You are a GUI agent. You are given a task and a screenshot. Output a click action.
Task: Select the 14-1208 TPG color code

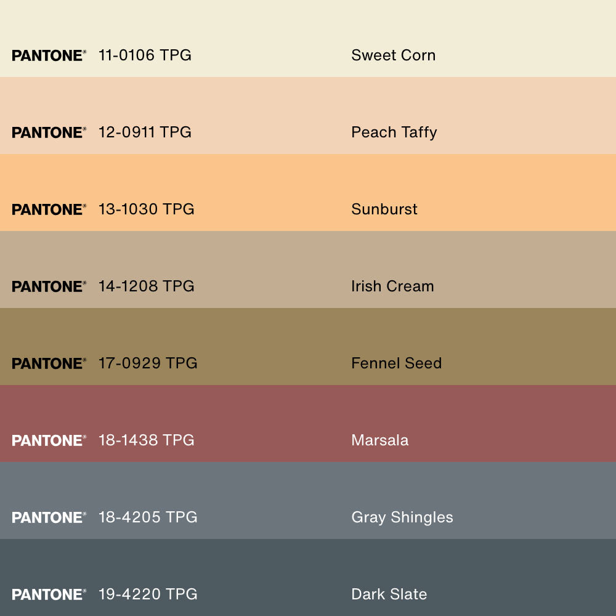point(146,286)
